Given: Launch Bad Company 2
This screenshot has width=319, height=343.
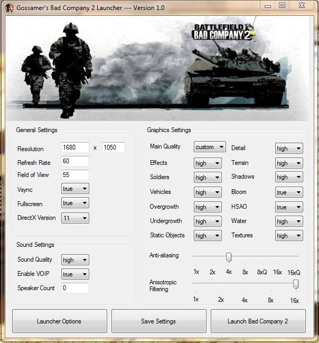Looking at the screenshot, I should (x=258, y=321).
